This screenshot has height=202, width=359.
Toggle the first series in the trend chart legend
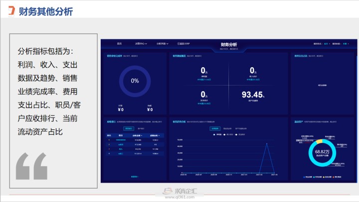[217, 135]
